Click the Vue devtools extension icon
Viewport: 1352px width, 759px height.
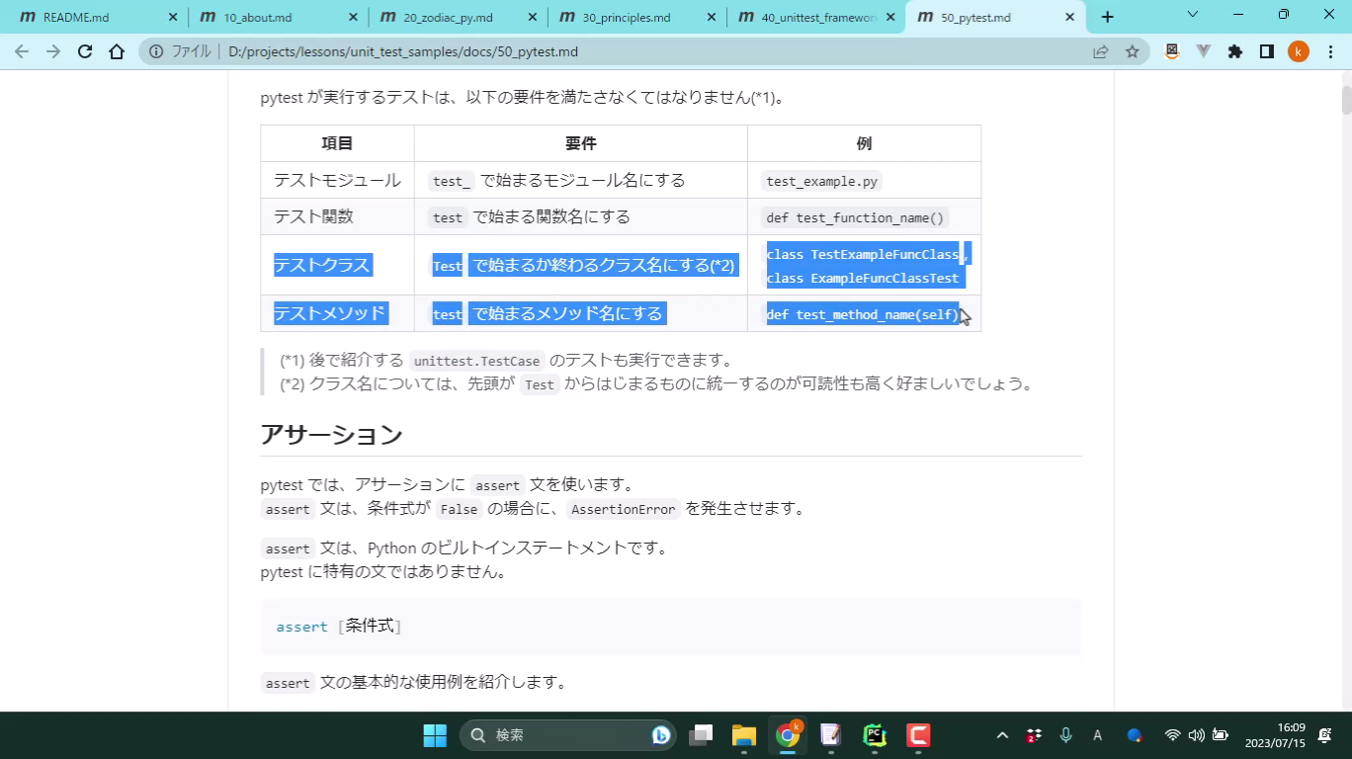(1203, 52)
